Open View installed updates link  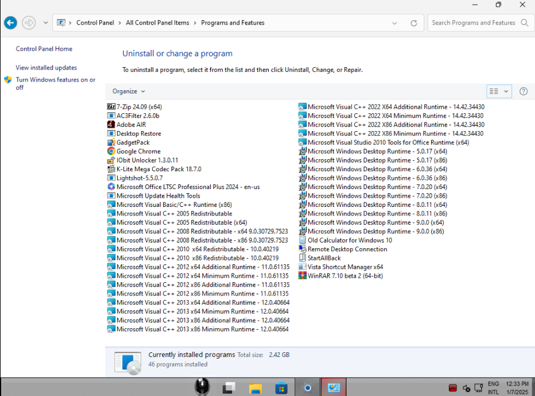click(46, 68)
